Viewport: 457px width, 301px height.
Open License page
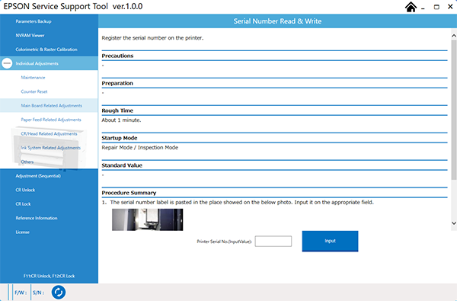point(22,232)
